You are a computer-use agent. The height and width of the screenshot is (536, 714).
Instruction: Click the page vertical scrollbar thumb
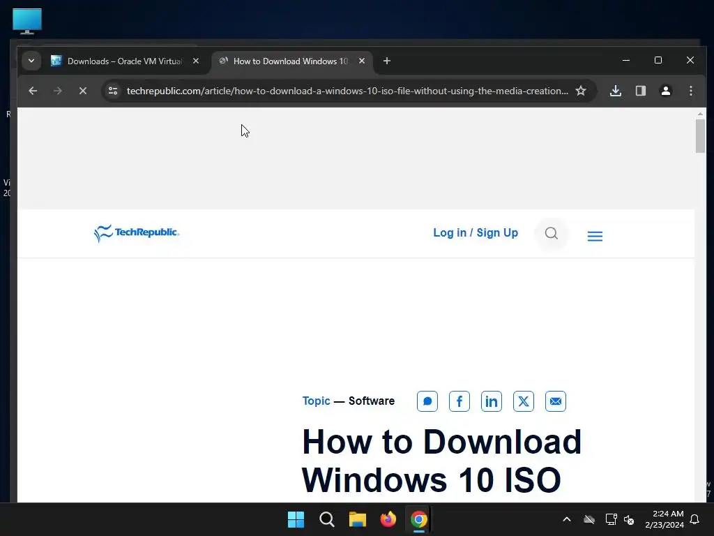(700, 136)
